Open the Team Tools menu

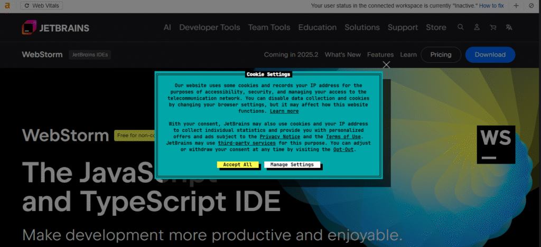tap(269, 27)
